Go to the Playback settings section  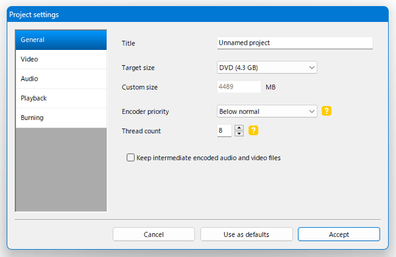point(61,99)
